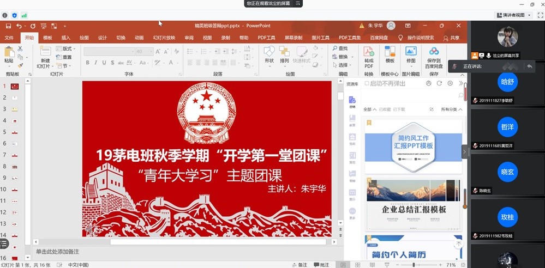Open the '演讲者视图' view dropdown
Viewport: 545px width, 268px height.
513,15
